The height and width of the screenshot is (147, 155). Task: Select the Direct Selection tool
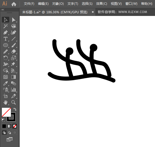(x=14, y=20)
